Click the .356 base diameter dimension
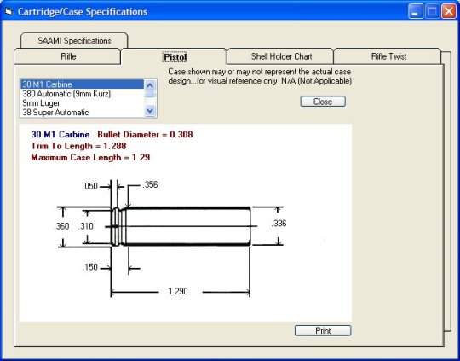 pos(150,184)
